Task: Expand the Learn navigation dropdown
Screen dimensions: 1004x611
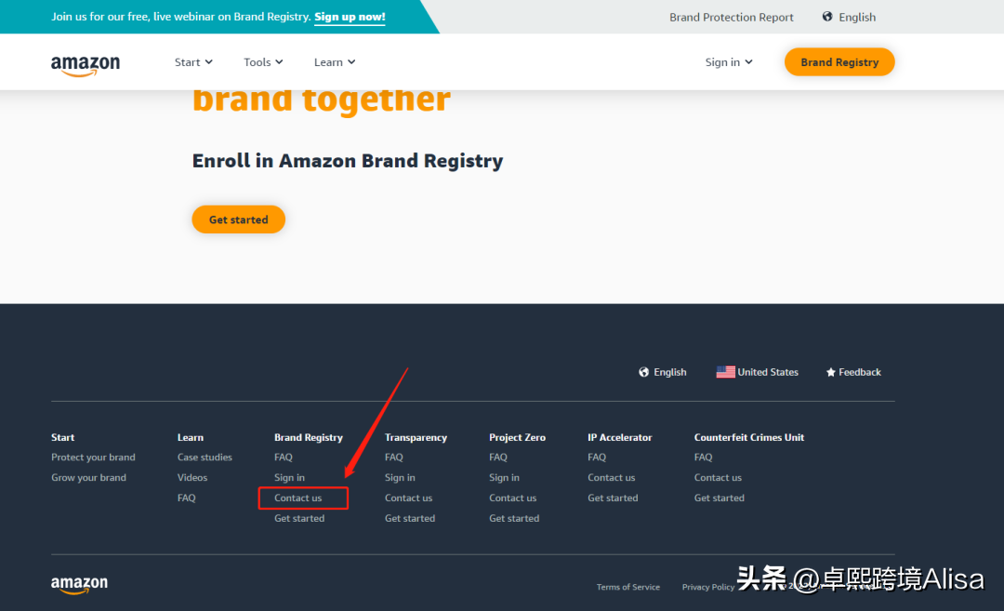Action: (335, 62)
